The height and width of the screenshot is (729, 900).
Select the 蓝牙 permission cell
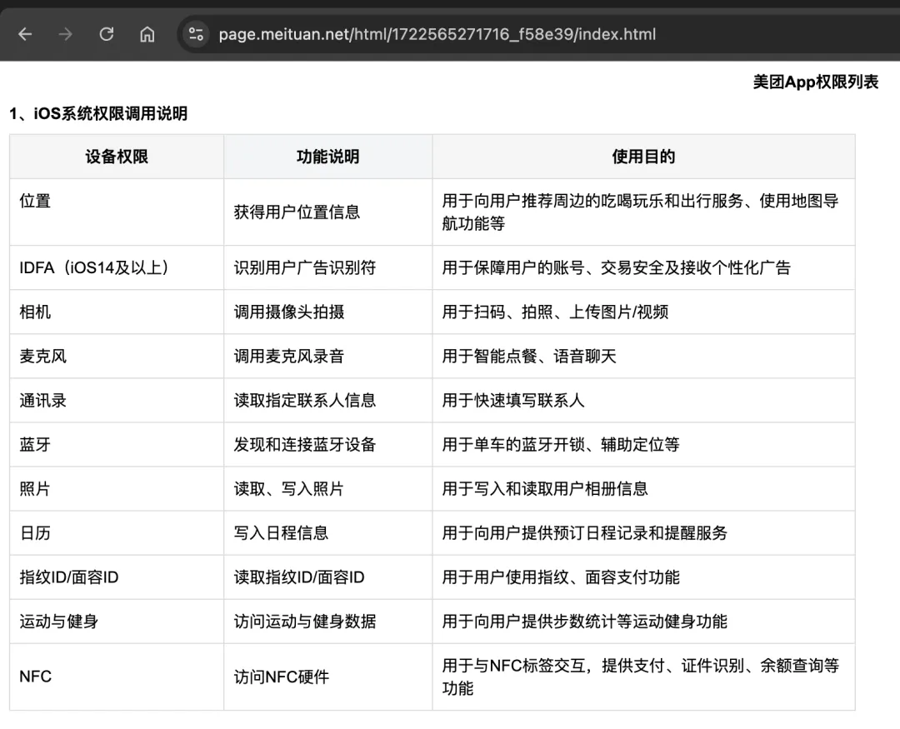pos(117,444)
